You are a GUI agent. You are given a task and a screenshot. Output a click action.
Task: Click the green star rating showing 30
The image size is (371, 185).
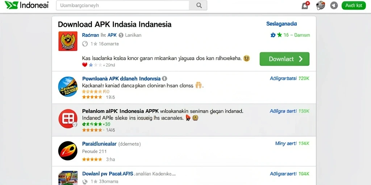(92, 124)
